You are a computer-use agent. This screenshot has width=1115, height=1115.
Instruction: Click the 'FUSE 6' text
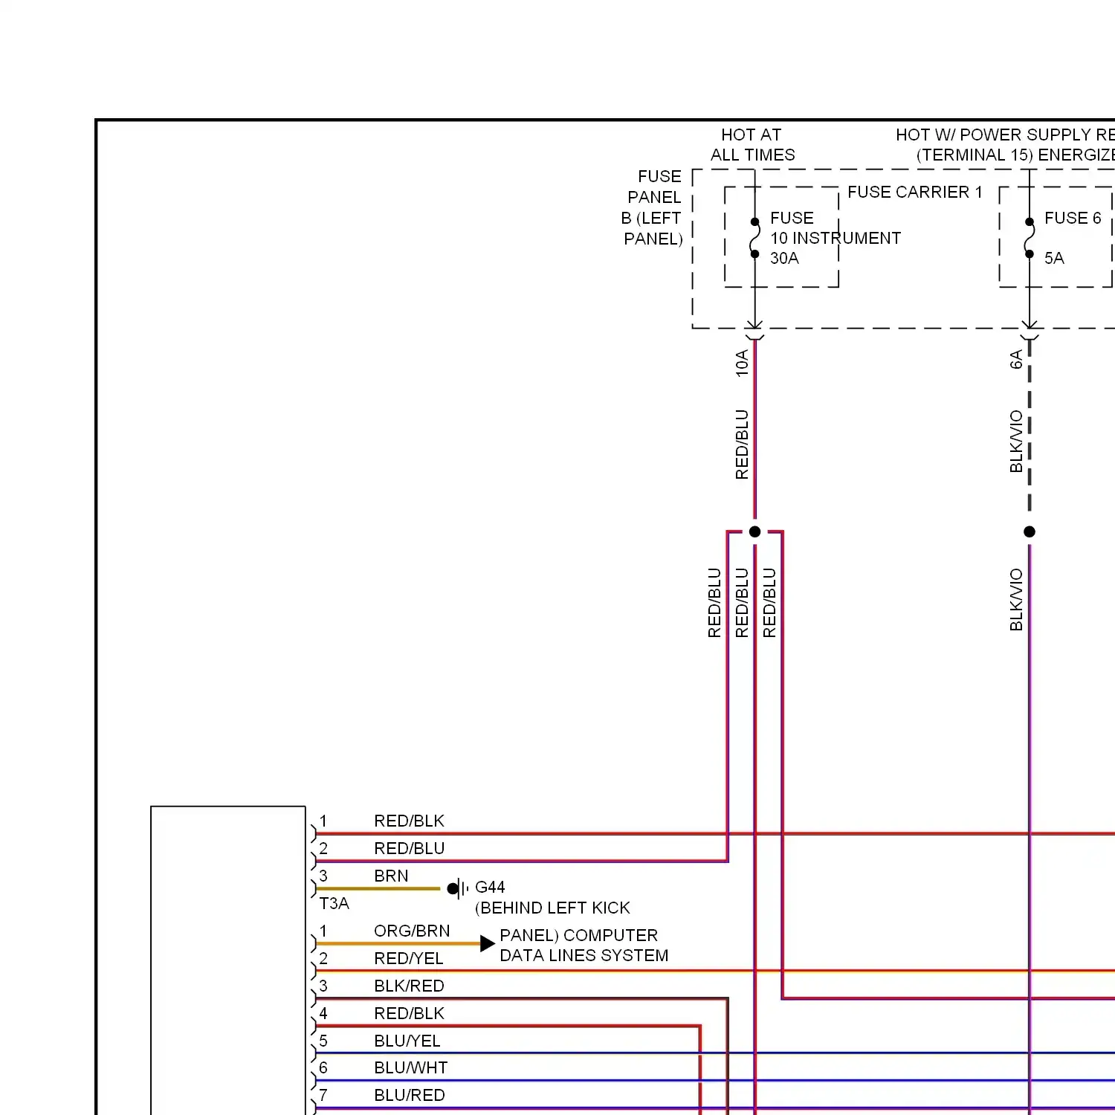coord(1073,218)
